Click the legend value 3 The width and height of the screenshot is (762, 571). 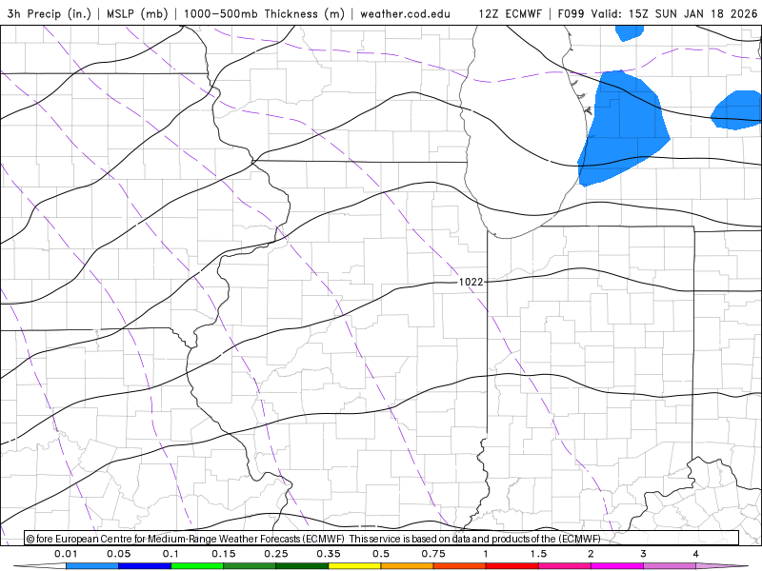(643, 554)
